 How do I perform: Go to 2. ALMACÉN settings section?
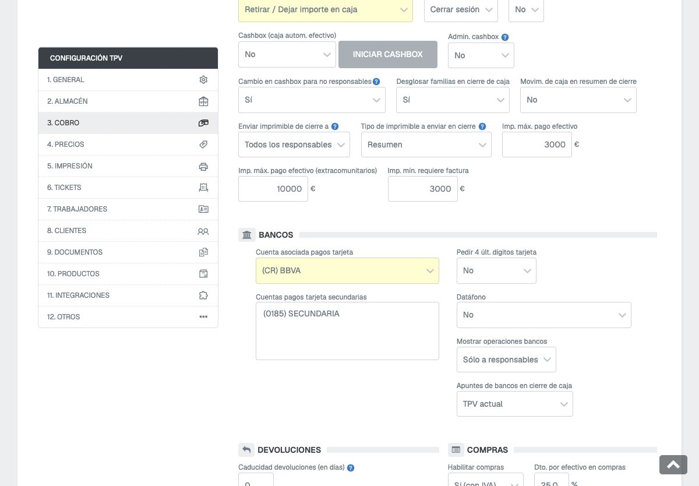(x=128, y=101)
